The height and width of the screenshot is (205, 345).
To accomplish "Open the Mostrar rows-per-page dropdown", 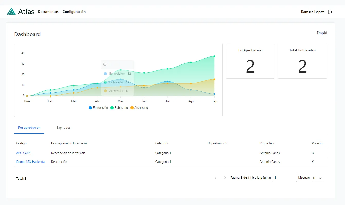I will click(317, 178).
